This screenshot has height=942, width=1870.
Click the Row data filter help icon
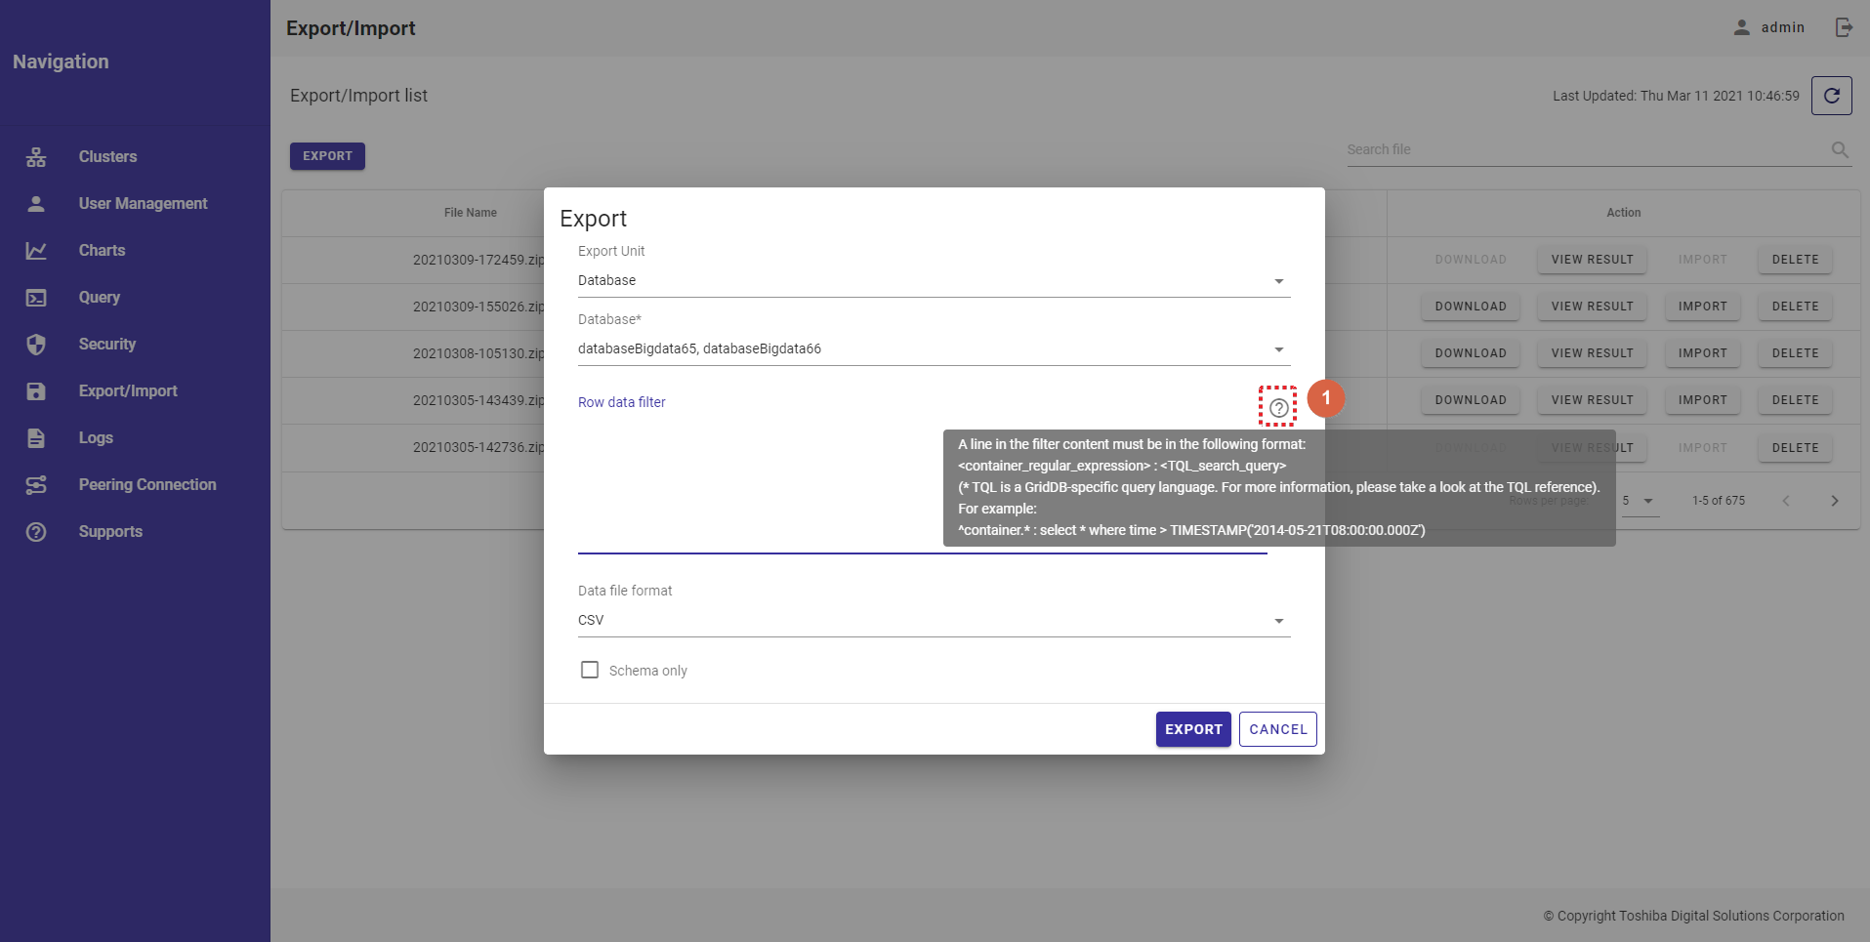tap(1278, 407)
